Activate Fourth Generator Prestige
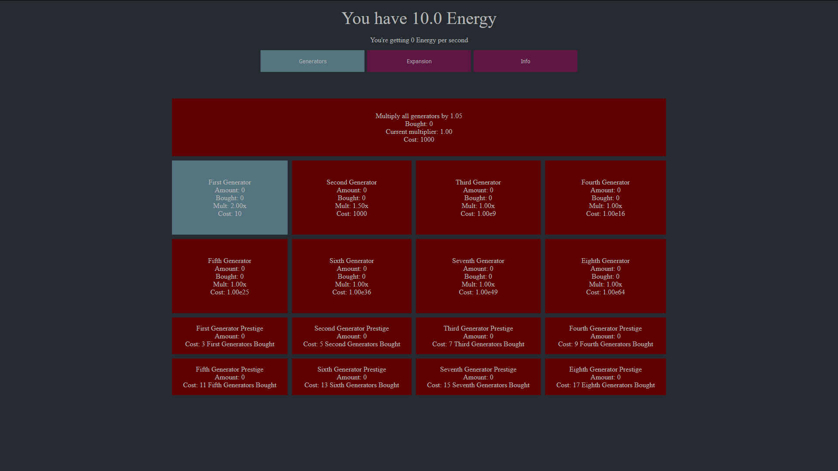 (x=605, y=336)
